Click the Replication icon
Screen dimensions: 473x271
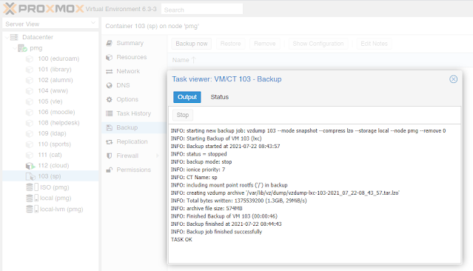[x=110, y=142]
